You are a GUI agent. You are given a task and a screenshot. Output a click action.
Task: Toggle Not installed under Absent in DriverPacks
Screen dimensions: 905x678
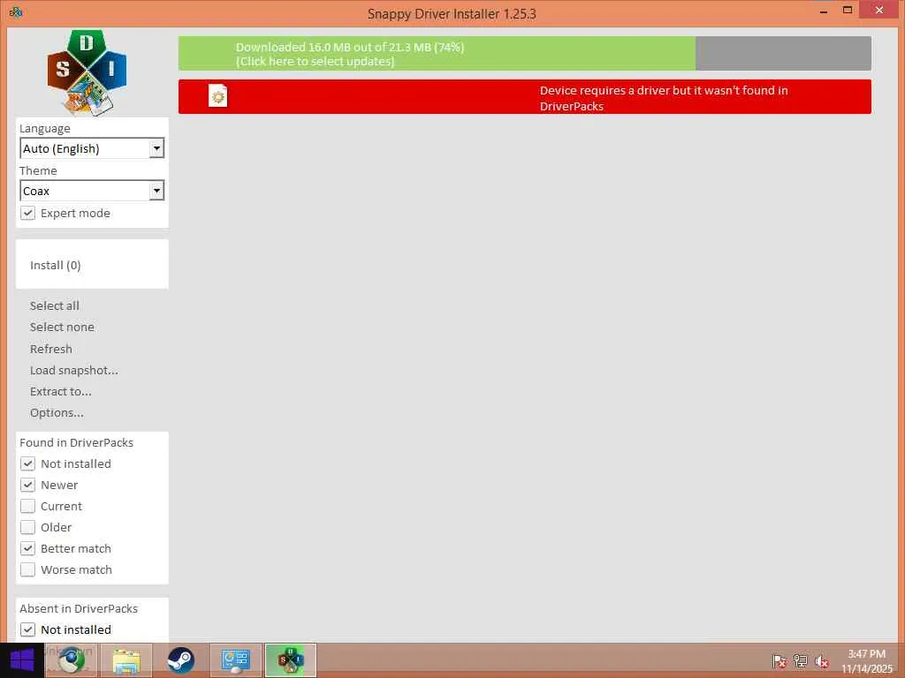[x=27, y=630]
